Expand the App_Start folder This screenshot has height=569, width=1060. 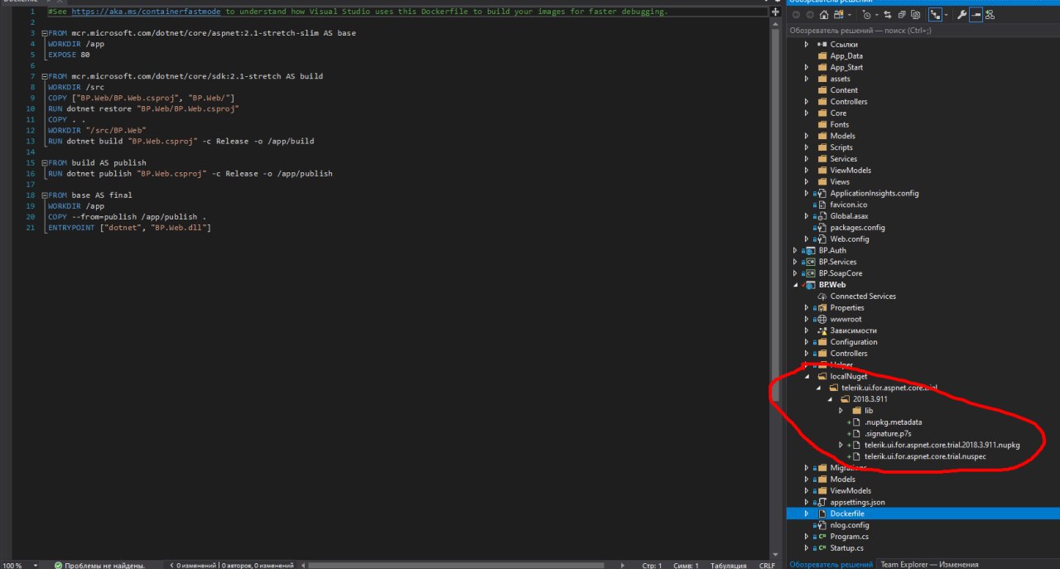click(807, 67)
